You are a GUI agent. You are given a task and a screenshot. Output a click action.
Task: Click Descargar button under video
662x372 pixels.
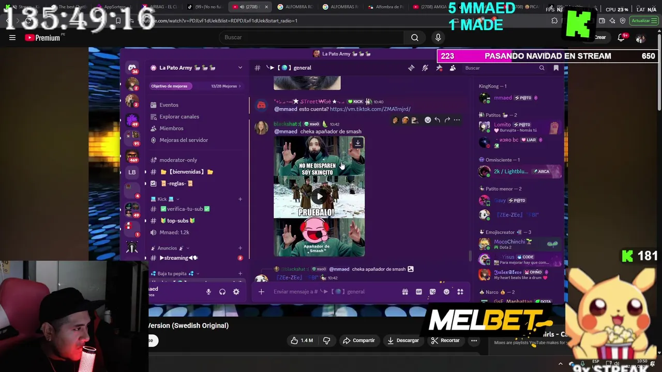point(403,340)
